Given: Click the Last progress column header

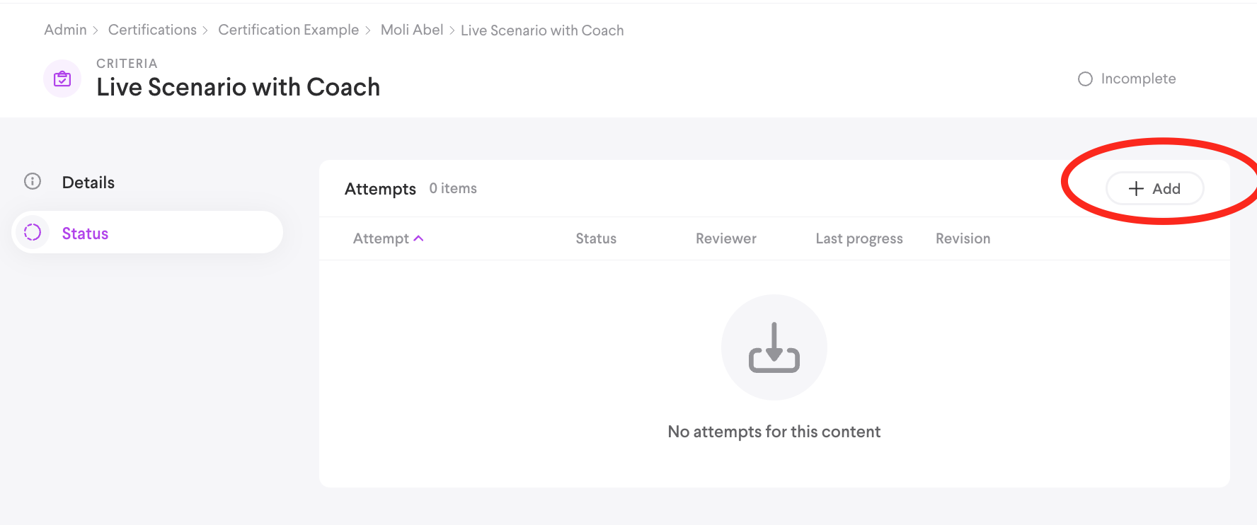Looking at the screenshot, I should [859, 238].
